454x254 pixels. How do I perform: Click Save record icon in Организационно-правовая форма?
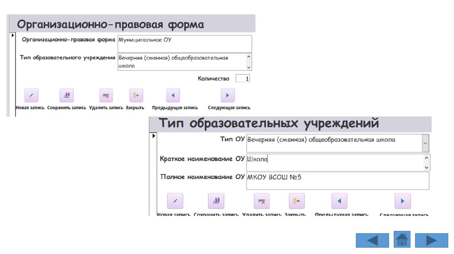tap(67, 95)
